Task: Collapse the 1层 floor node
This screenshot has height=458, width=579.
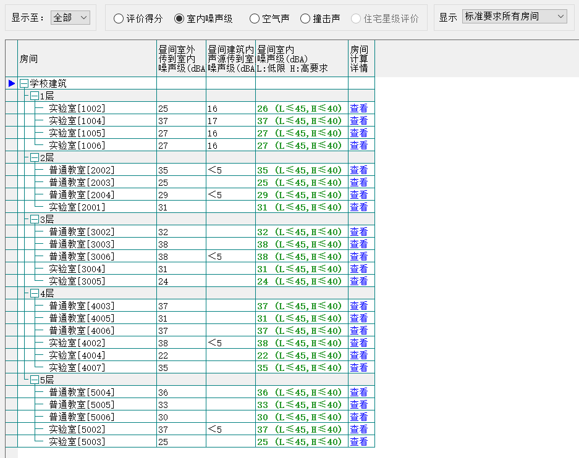Action: 35,96
